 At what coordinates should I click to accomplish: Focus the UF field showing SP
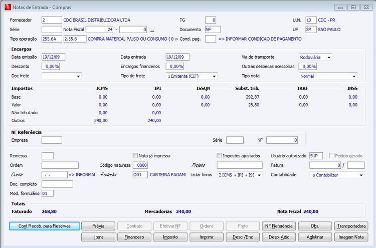(x=311, y=30)
